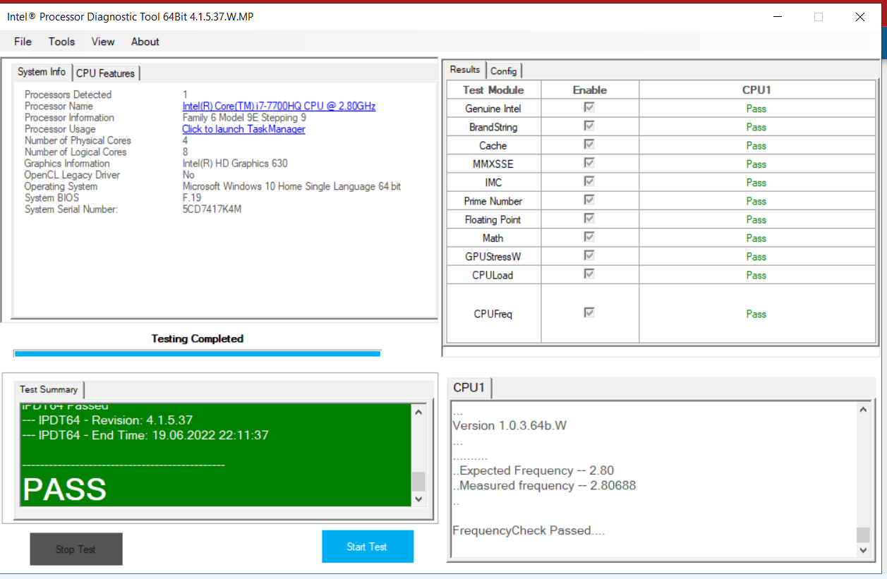The height and width of the screenshot is (579, 887).
Task: Click the Prime Number Pass result
Action: (756, 201)
